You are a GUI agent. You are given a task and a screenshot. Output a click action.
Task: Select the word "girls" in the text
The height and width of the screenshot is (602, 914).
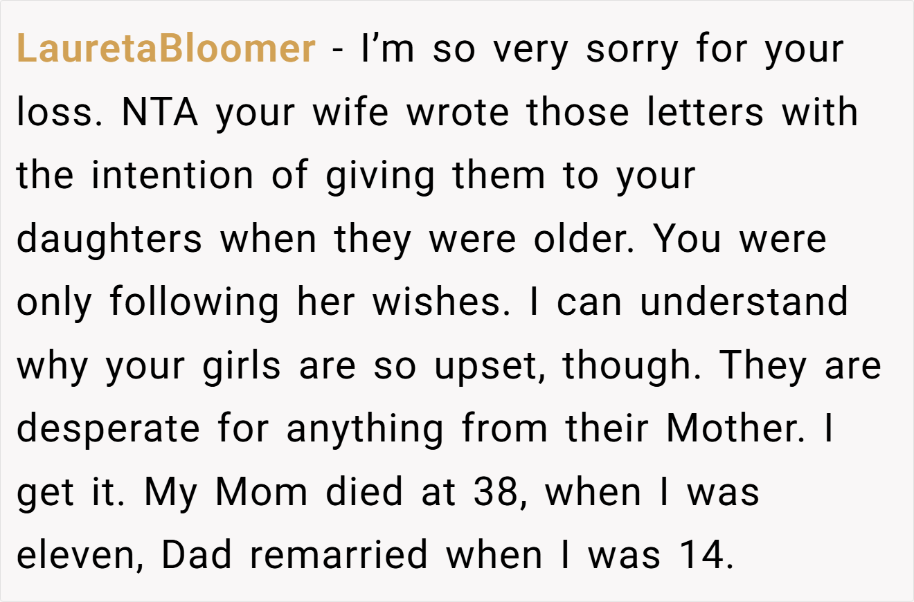coord(242,365)
